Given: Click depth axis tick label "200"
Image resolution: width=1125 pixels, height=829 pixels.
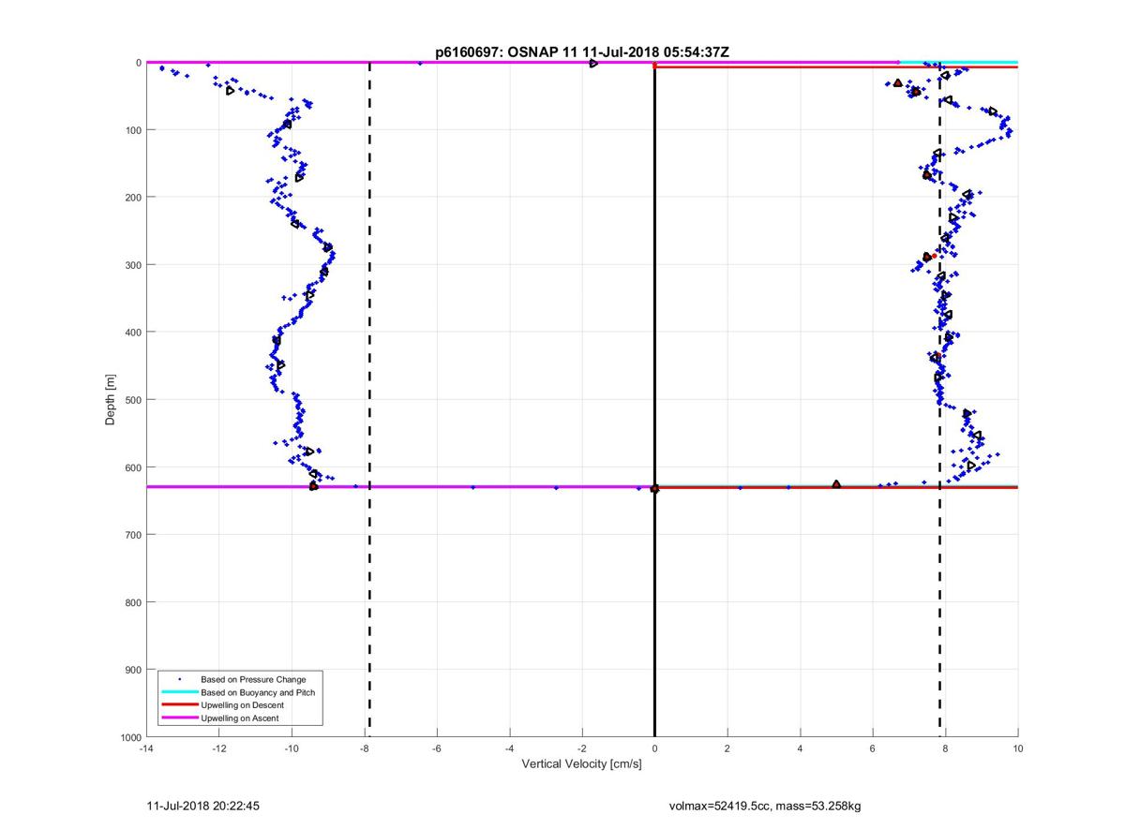Looking at the screenshot, I should coord(132,197).
